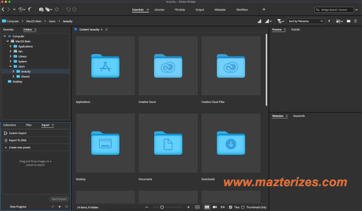362x211 pixels.
Task: Open the search options dropdown arrow
Action: 357,10
